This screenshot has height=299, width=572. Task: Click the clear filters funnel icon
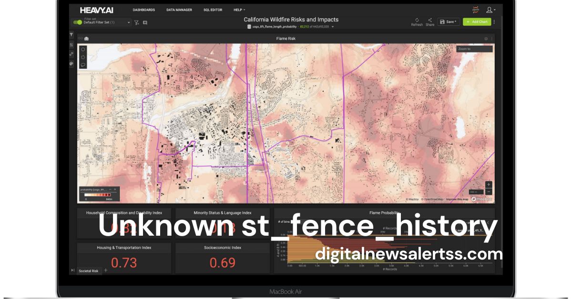[x=137, y=22]
